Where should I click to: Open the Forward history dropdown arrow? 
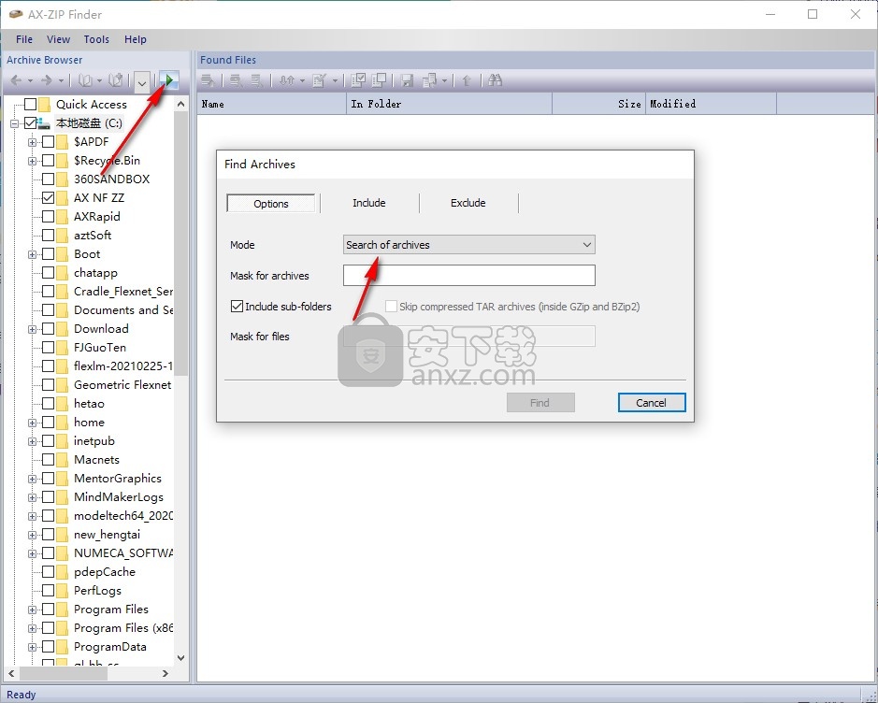coord(61,81)
